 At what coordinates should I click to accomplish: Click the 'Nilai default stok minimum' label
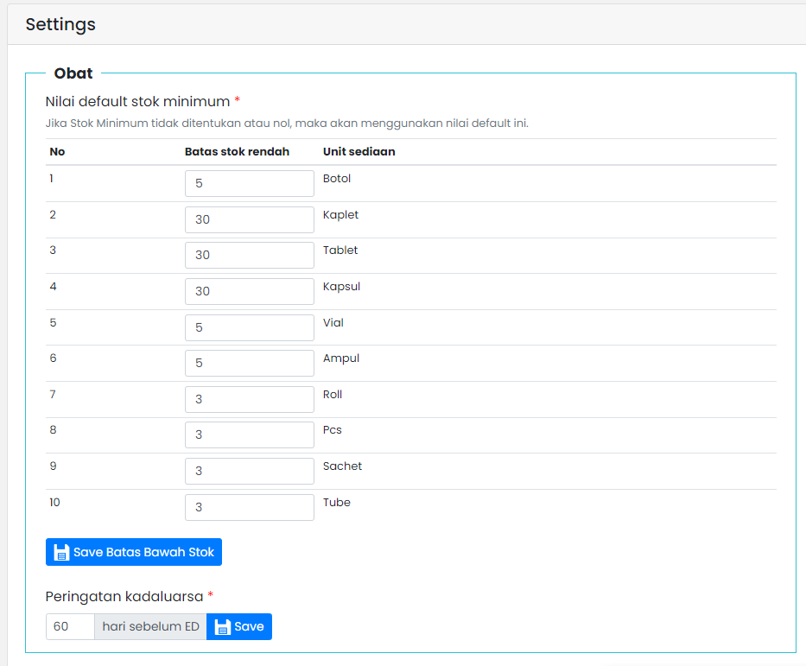point(137,102)
